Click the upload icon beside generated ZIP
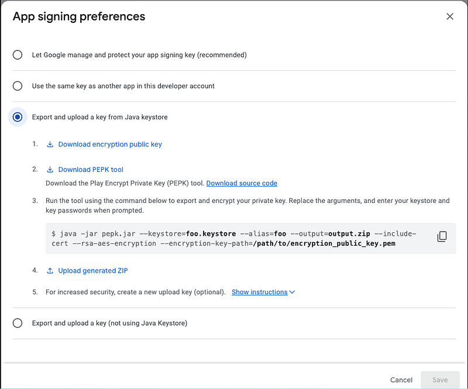468x389 pixels. pos(50,271)
